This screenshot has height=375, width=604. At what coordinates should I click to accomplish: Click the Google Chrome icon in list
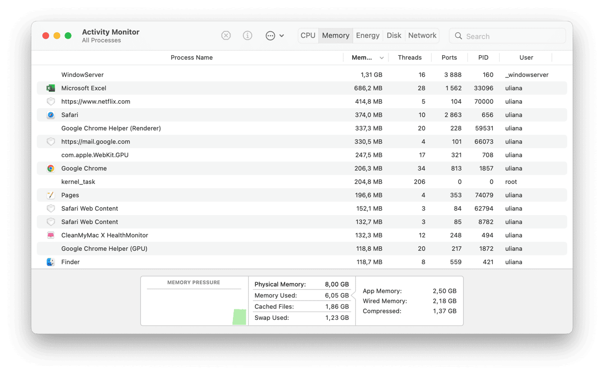(51, 169)
